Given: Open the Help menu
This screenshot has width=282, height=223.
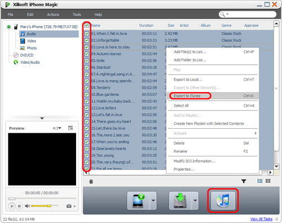Looking at the screenshot, I should coord(98,15).
